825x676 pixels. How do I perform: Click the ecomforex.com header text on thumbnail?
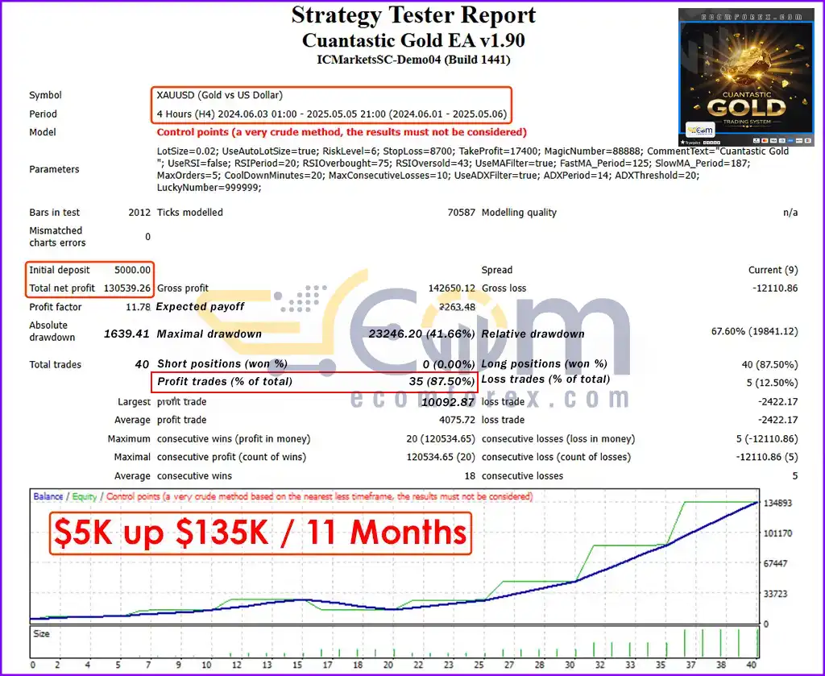point(752,18)
